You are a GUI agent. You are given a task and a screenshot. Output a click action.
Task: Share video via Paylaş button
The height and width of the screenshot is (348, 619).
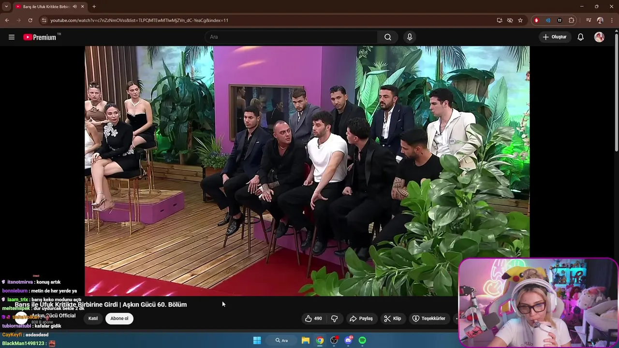361,319
